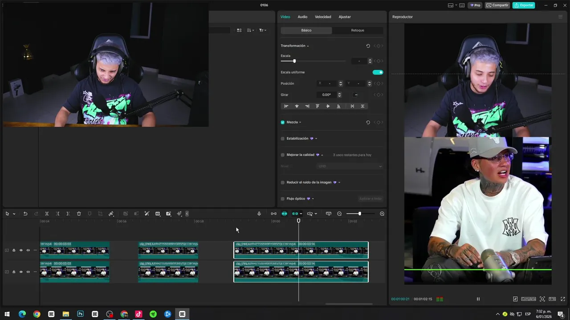Collapse the timeline toolbar chevron
Image resolution: width=570 pixels, height=320 pixels.
click(x=187, y=214)
